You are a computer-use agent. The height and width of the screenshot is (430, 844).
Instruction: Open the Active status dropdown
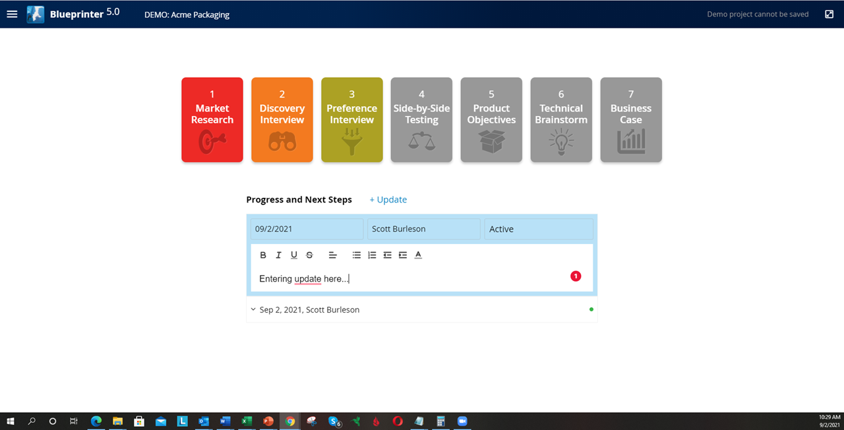coord(539,229)
